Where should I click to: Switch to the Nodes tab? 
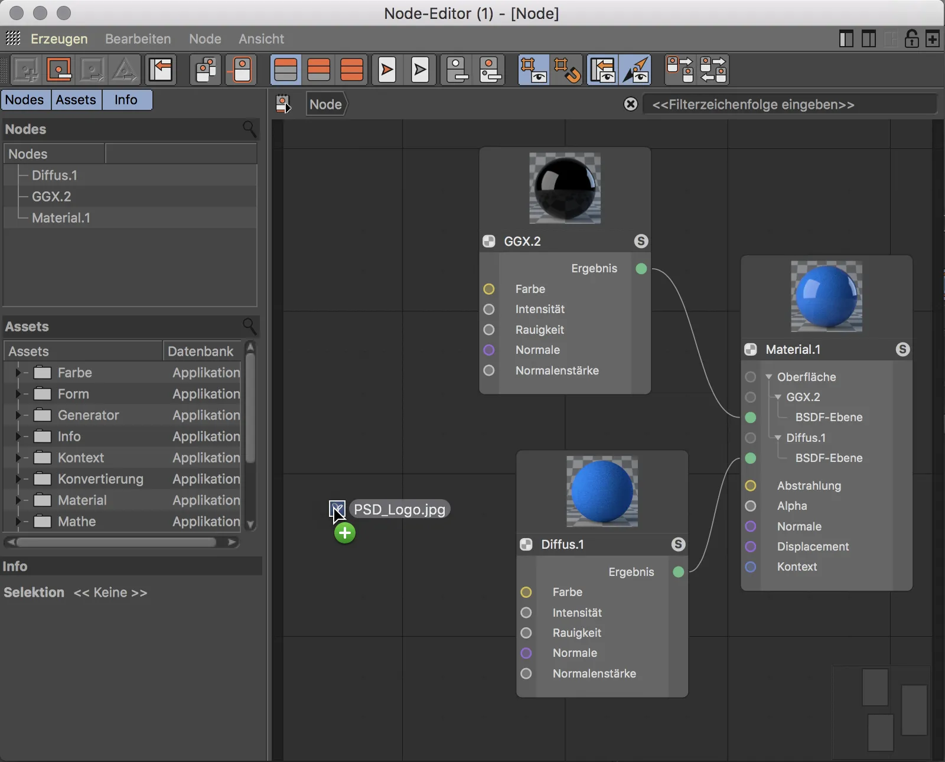tap(25, 100)
